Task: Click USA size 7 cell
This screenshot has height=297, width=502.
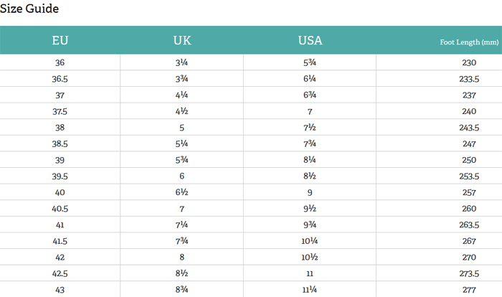Action: coord(310,111)
